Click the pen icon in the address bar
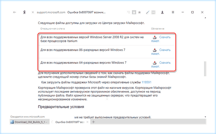The width and height of the screenshot is (216, 134). [x=148, y=13]
